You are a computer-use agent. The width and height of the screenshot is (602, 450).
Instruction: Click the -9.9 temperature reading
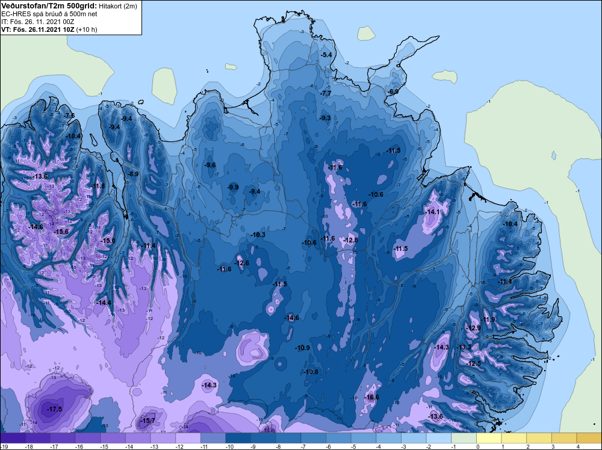[232, 187]
